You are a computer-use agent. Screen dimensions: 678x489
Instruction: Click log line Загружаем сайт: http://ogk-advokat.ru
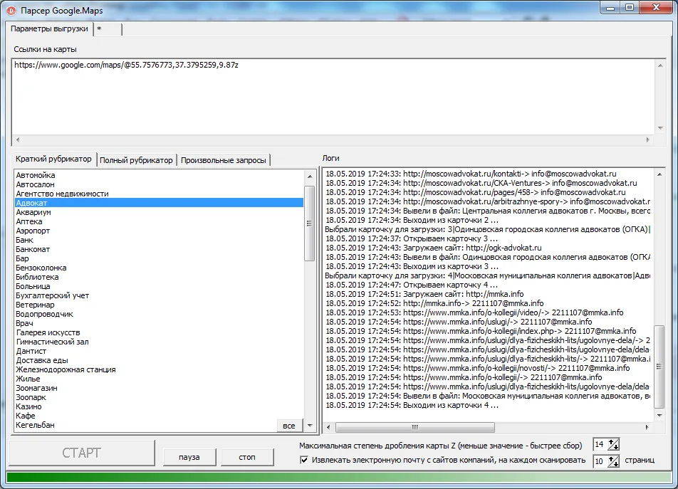(x=433, y=248)
